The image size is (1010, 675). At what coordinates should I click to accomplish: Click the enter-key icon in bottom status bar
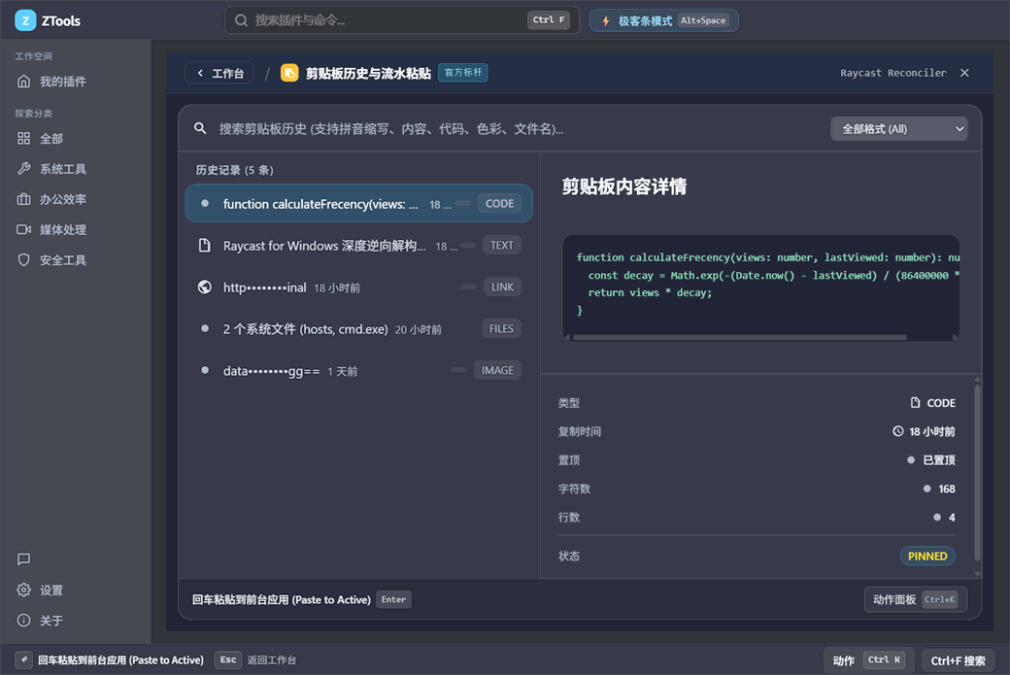pyautogui.click(x=24, y=659)
